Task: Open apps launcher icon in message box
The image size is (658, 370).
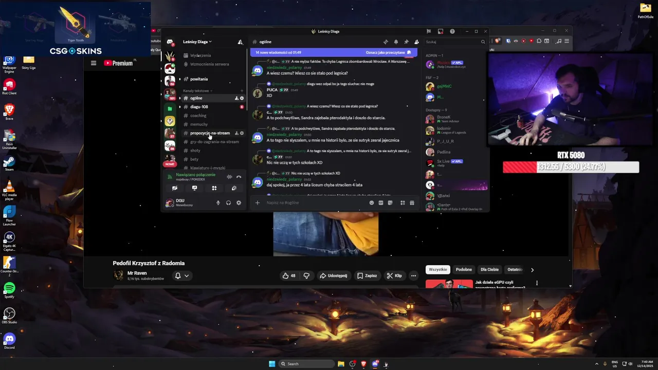Action: pos(403,202)
